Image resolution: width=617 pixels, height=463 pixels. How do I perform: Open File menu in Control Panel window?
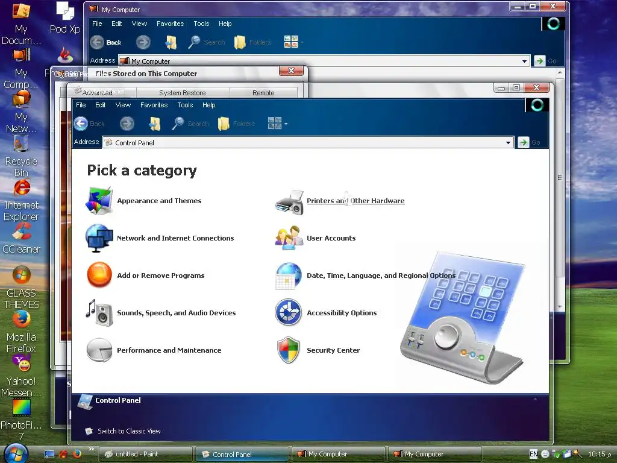[x=81, y=105]
